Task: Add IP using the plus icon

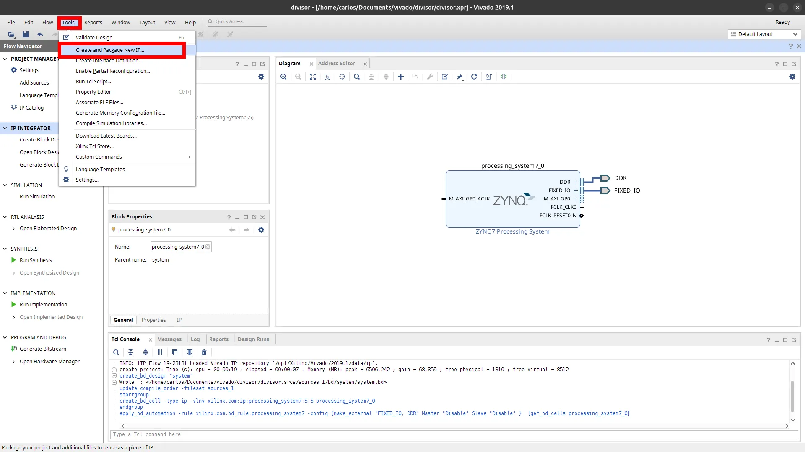Action: coord(401,77)
